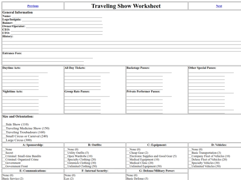The height and width of the screenshot is (180, 241).
Task: Select Basic Service (2) under Communications
Action: 13,179
